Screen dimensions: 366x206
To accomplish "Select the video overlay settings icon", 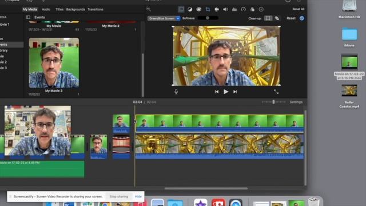I will pos(181,9).
